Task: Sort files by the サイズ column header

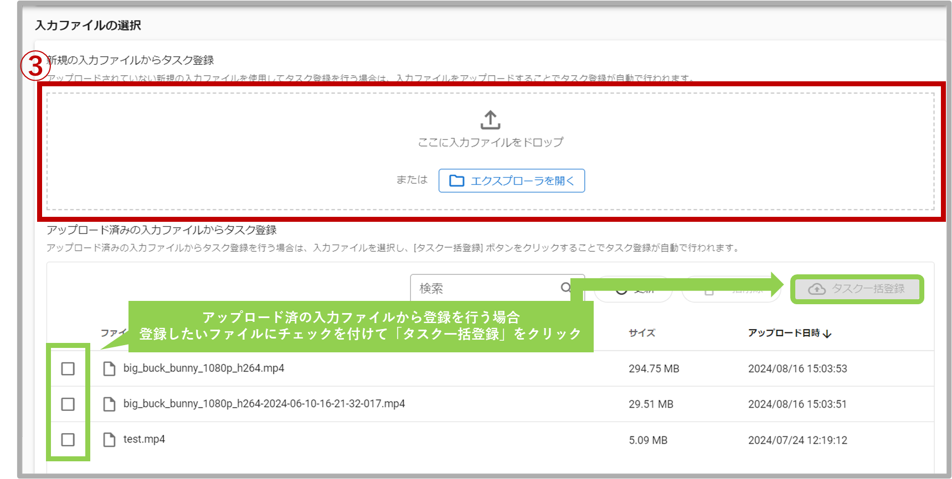Action: click(642, 333)
